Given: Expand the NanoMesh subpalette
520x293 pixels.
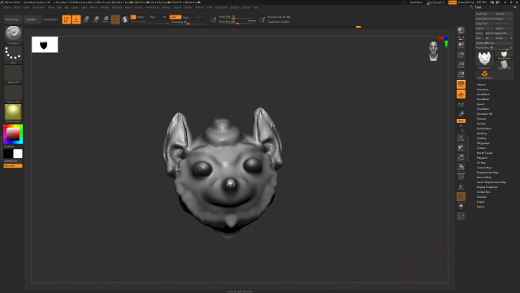Looking at the screenshot, I should coord(483,99).
